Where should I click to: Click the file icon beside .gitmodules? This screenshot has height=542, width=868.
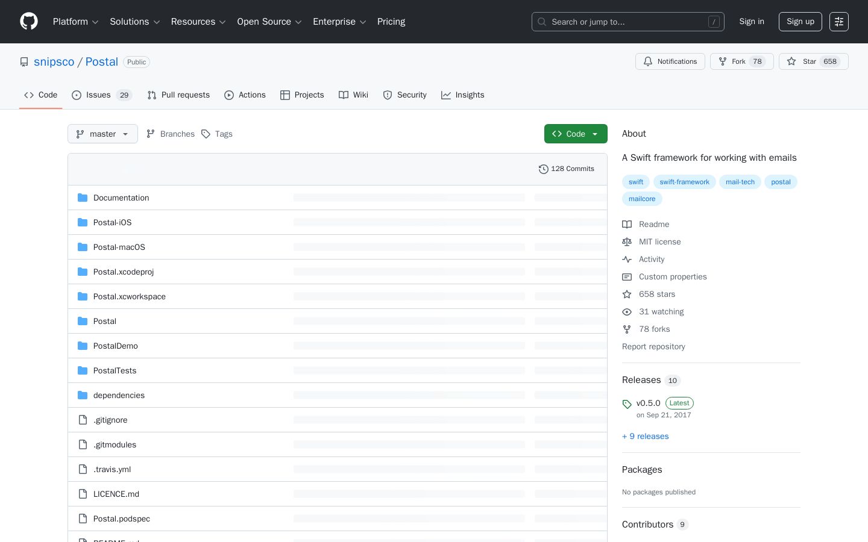pos(83,444)
